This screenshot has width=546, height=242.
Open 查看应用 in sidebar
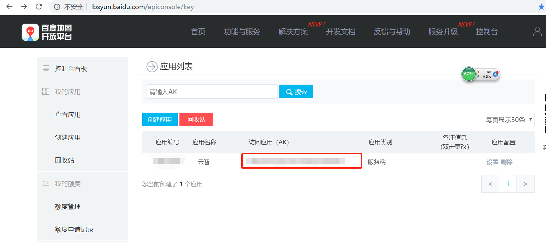68,115
